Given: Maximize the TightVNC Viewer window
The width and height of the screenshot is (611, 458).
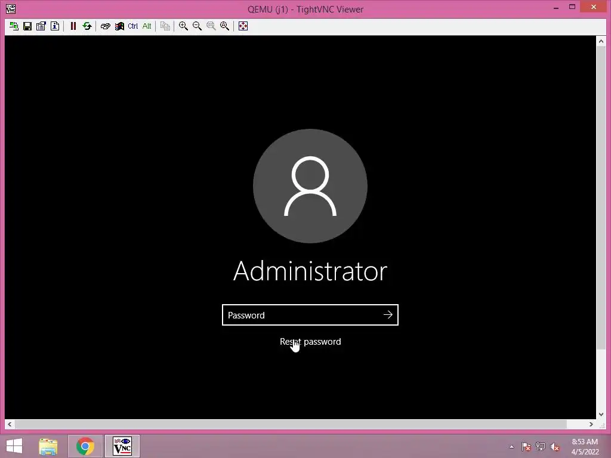Looking at the screenshot, I should click(x=572, y=7).
